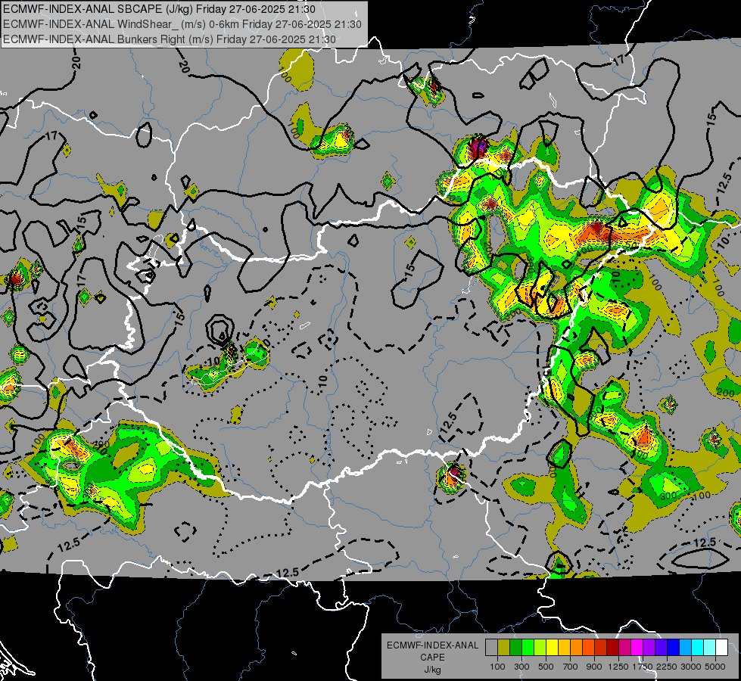This screenshot has width=741, height=681.
Task: Click the cyan legend swatch
Action: pos(698,648)
